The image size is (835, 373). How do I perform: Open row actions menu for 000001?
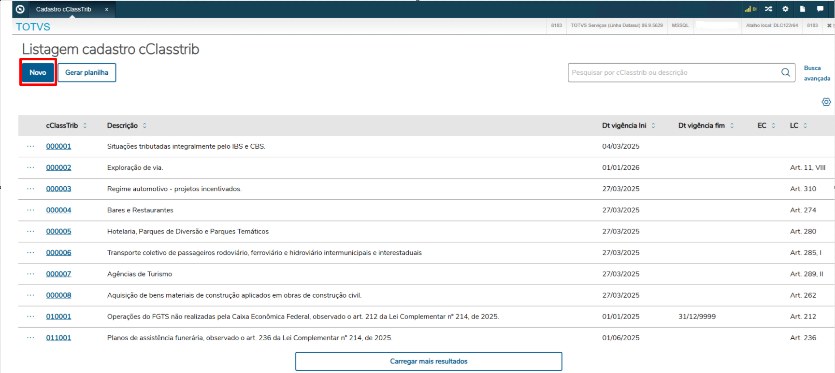(x=31, y=146)
